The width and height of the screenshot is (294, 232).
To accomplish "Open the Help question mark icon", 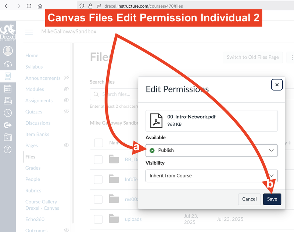I will pyautogui.click(x=8, y=149).
